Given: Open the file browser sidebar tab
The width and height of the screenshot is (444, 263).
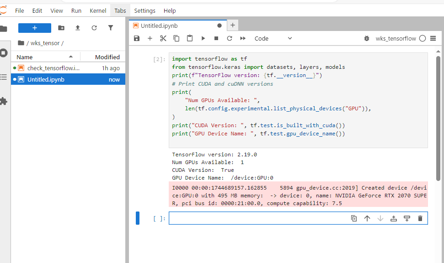Looking at the screenshot, I should pyautogui.click(x=3, y=29).
